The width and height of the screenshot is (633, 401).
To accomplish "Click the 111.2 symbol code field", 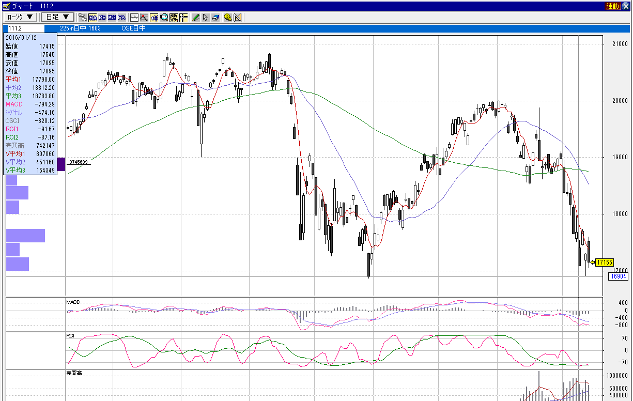I will pyautogui.click(x=30, y=28).
